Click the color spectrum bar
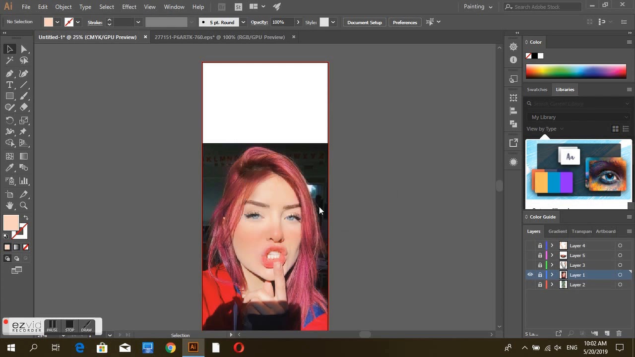The width and height of the screenshot is (635, 357). point(576,72)
